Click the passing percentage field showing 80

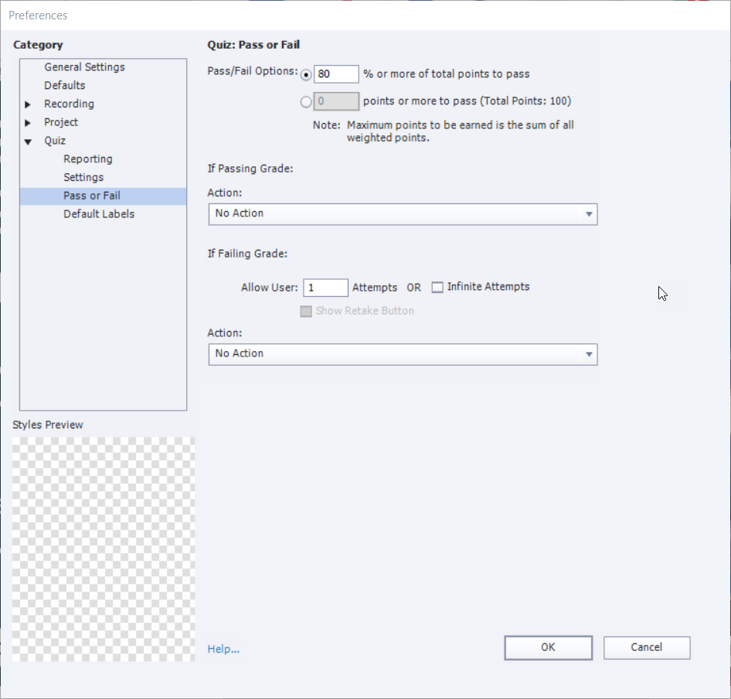pyautogui.click(x=336, y=74)
